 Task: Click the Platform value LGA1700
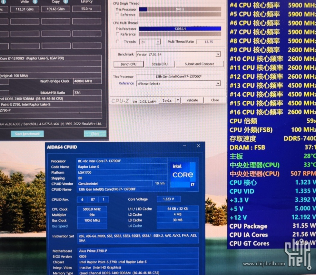[x=122, y=172]
